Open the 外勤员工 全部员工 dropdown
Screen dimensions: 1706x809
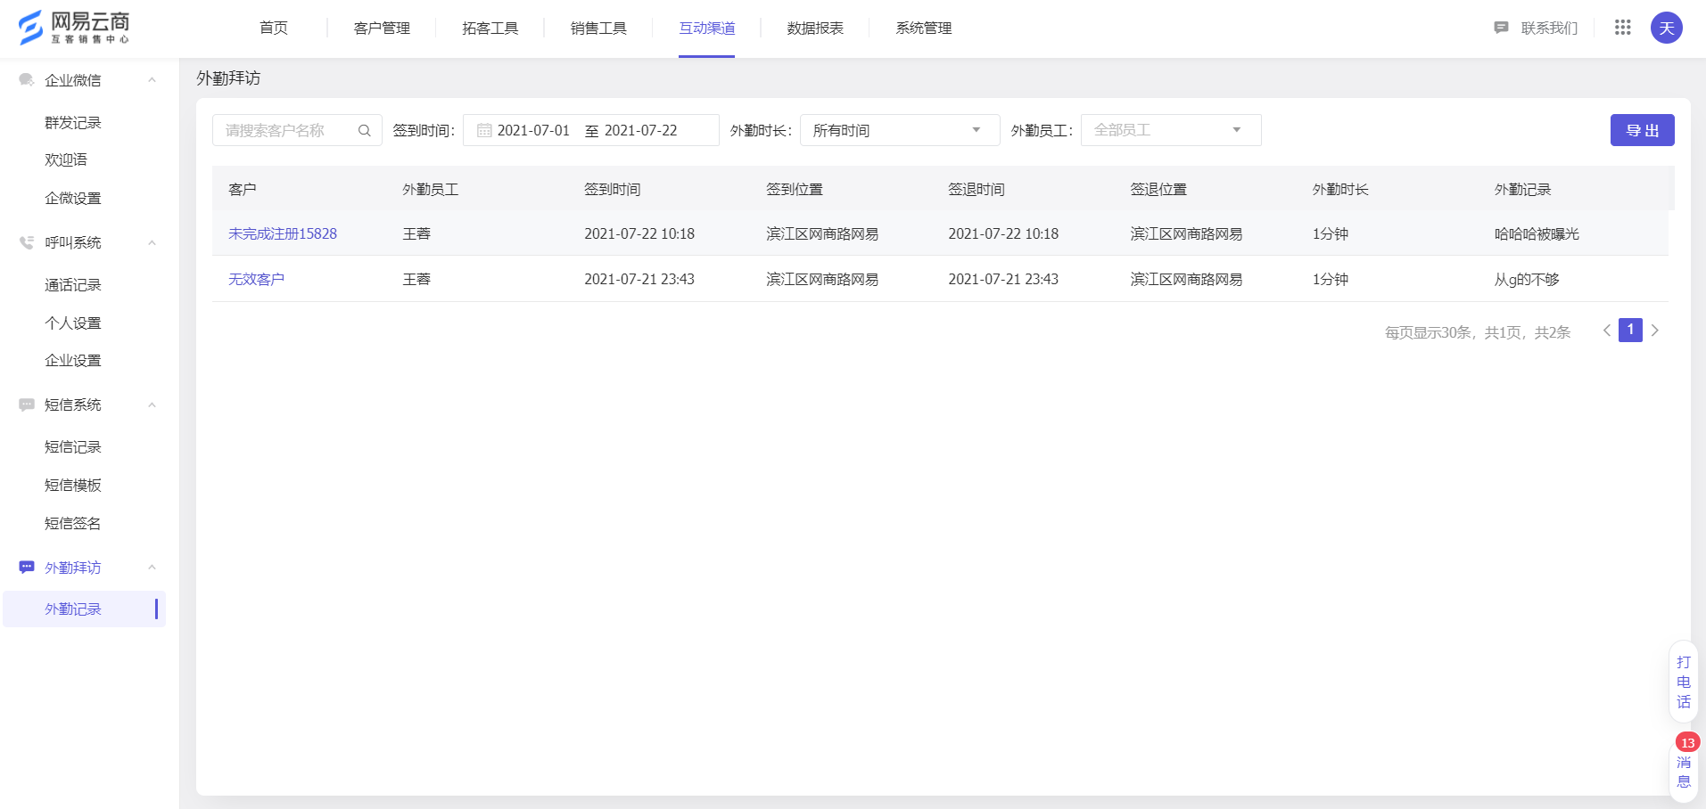click(1171, 130)
